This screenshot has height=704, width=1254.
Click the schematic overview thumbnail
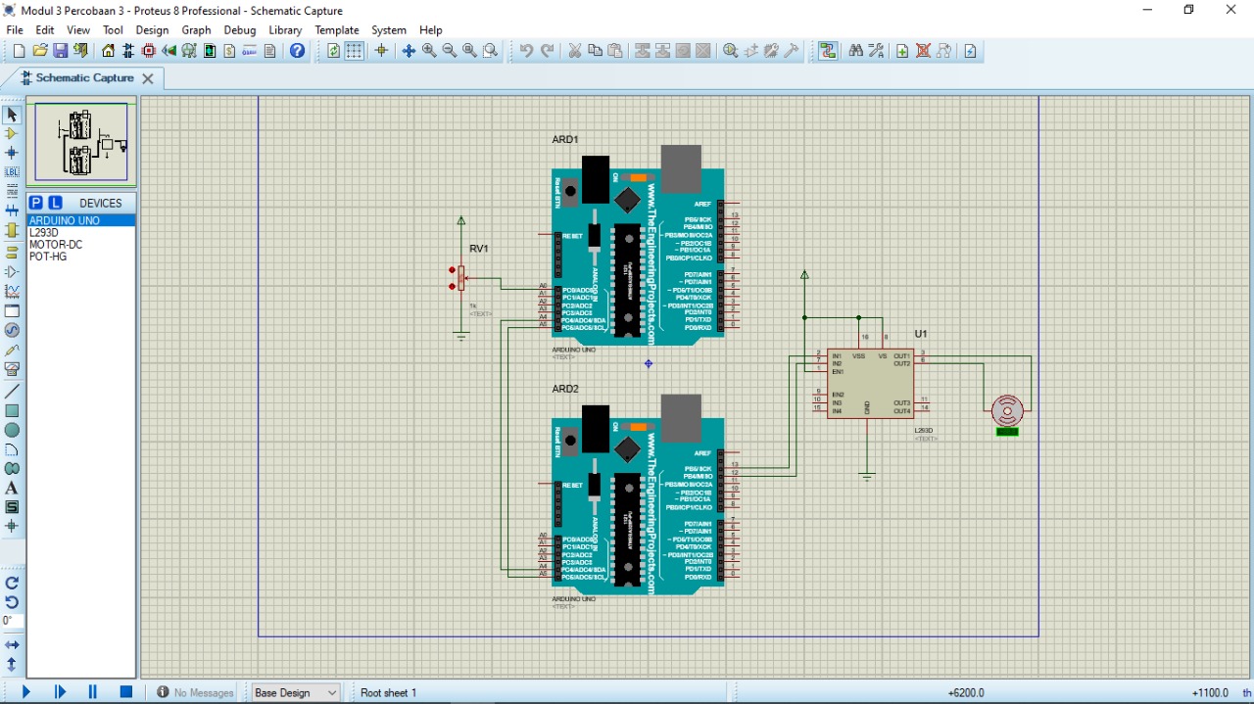pyautogui.click(x=81, y=142)
